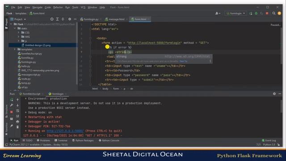Click the Python 3.8 interpreter status
The image size is (286, 161).
point(269,144)
